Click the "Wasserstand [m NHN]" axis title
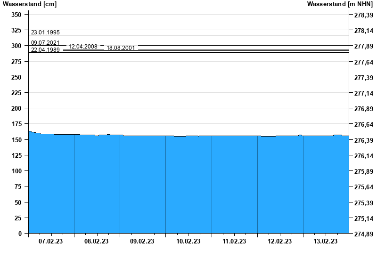Screen dimensions: 377x259 (341, 4)
